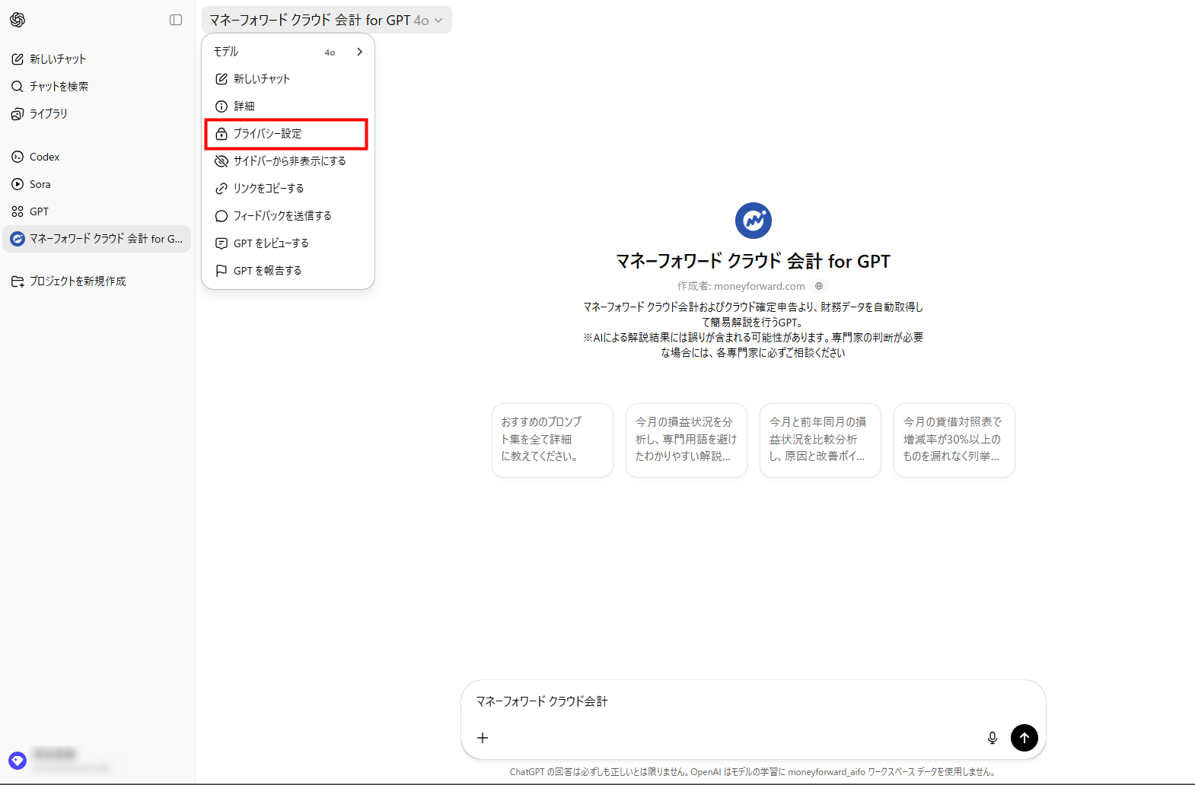Click GPT を報告する menu item
Image resolution: width=1195 pixels, height=785 pixels.
[288, 271]
